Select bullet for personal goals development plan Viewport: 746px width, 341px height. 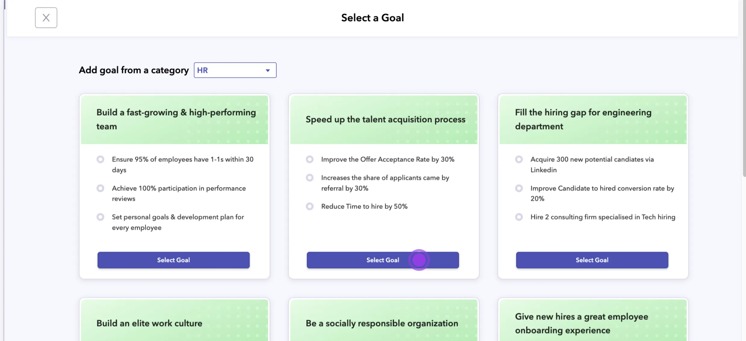click(x=100, y=217)
